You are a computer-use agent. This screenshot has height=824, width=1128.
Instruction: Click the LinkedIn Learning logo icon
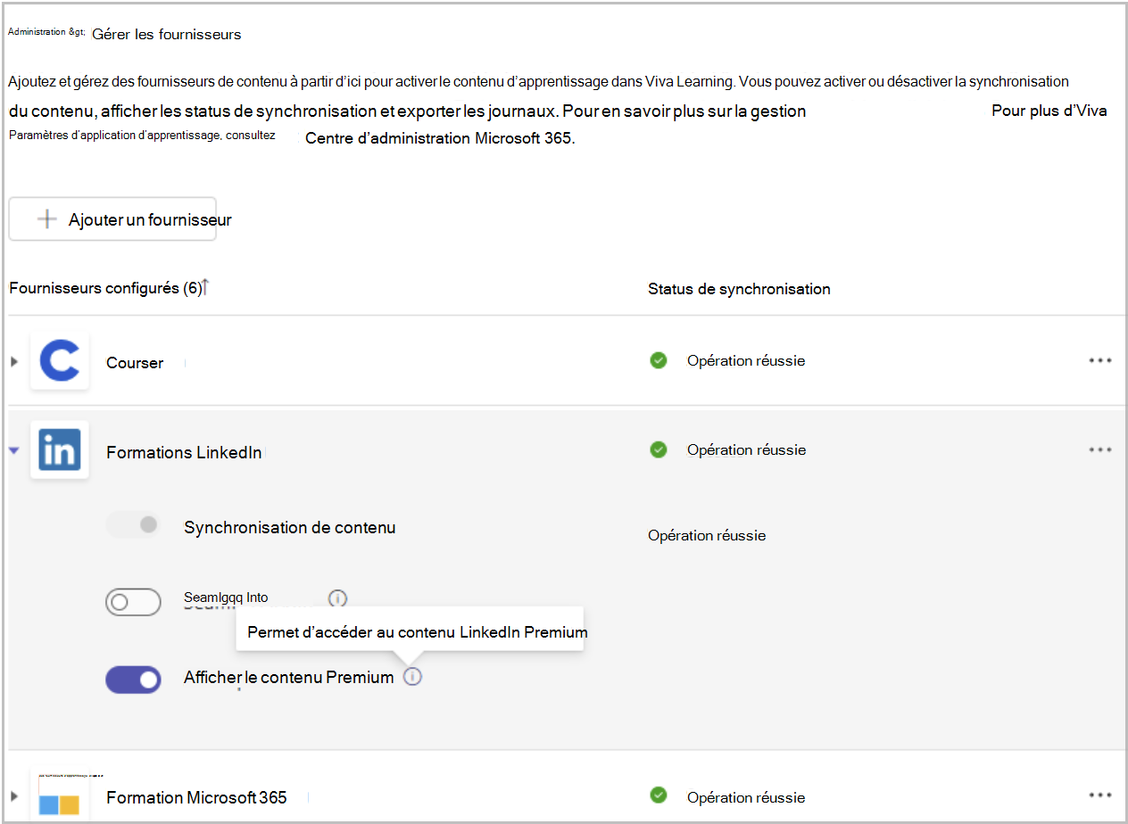[60, 450]
